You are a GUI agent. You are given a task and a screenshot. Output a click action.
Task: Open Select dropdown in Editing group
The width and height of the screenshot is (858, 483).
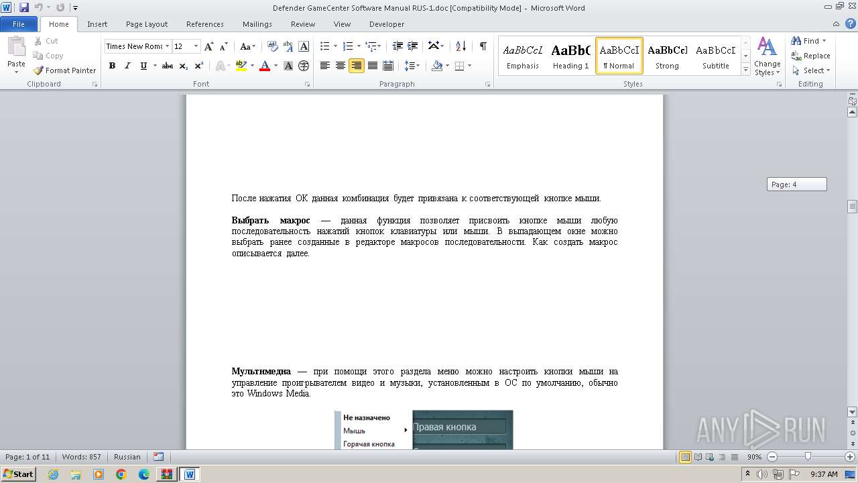coord(810,70)
